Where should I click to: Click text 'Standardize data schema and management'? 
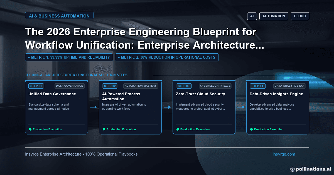(49, 107)
